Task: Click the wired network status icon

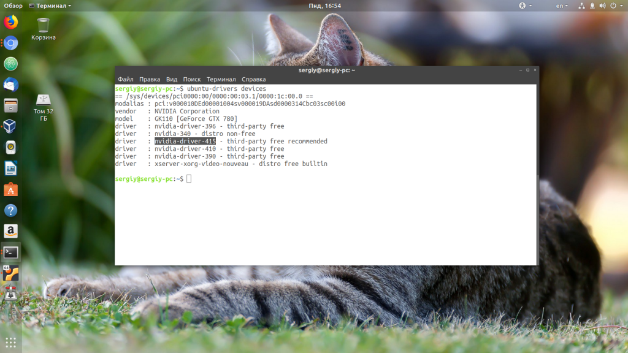Action: pos(581,6)
